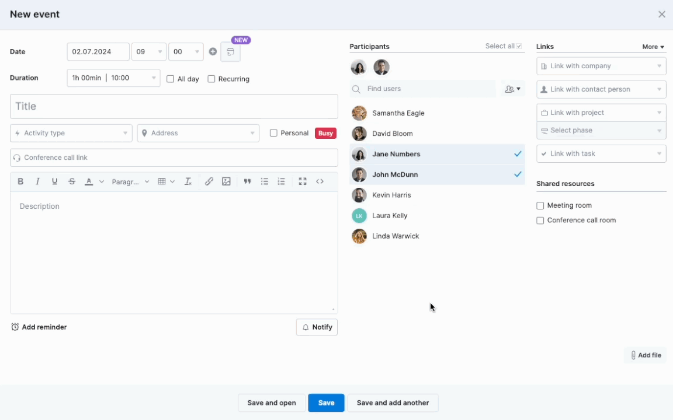Select Kevin Harris as participant
673x420 pixels.
437,195
